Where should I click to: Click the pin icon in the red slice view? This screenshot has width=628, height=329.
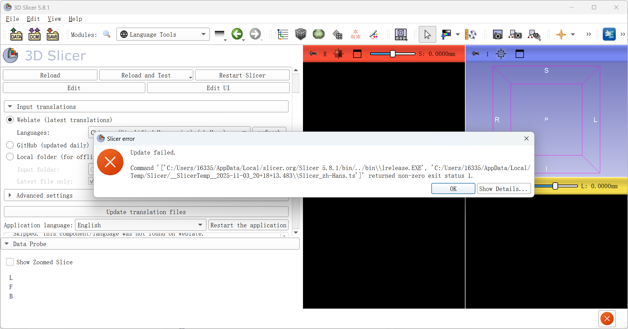pyautogui.click(x=313, y=54)
